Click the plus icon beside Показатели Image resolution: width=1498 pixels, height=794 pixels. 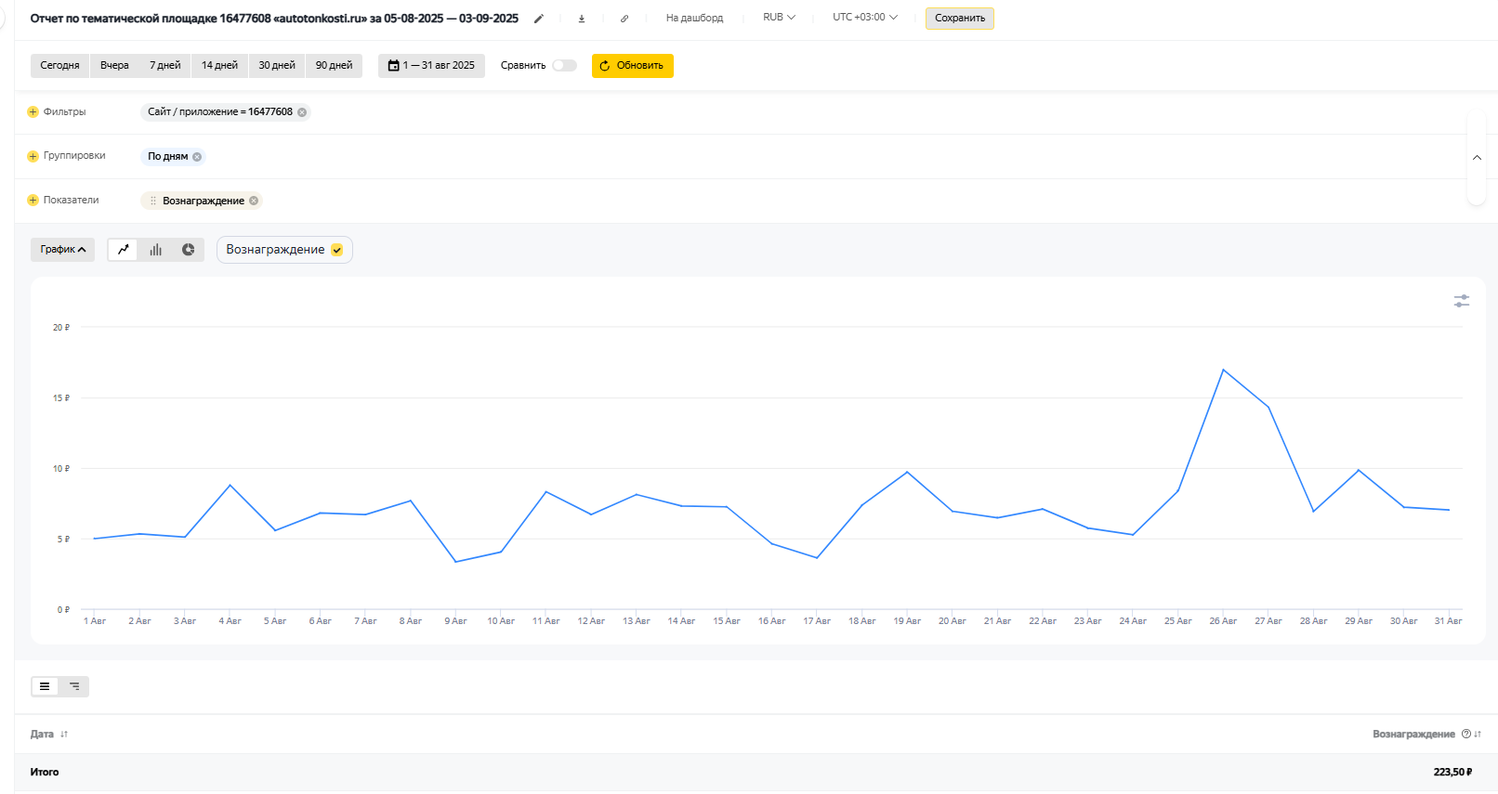click(x=33, y=201)
